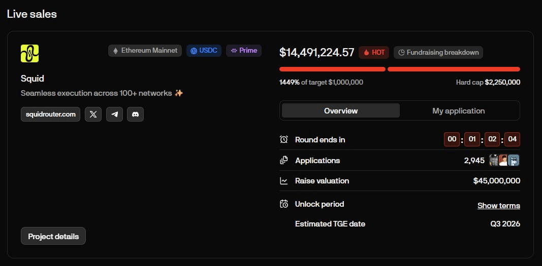This screenshot has width=542, height=266.
Task: Click the red fundraising progress bar
Action: 400,69
